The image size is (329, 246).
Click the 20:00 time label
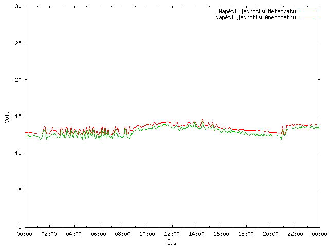point(271,234)
